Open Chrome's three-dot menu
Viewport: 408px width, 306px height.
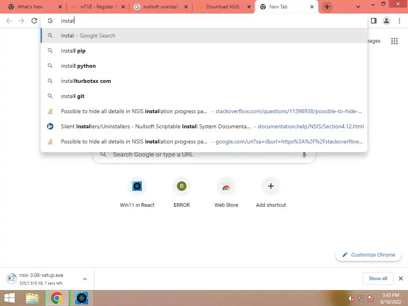point(399,21)
